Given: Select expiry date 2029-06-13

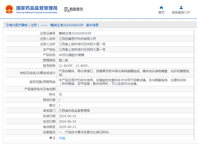Looking at the screenshot, I should click(x=67, y=127).
